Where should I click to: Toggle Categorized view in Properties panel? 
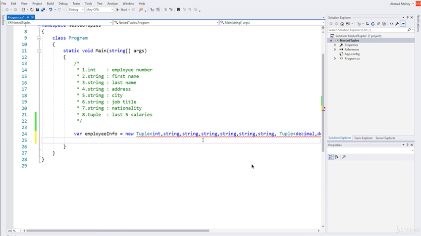331,157
